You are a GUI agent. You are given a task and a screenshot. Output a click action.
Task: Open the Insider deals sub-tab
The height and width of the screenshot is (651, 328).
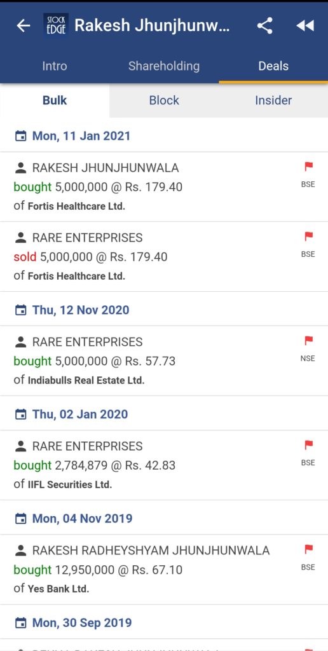pyautogui.click(x=273, y=100)
